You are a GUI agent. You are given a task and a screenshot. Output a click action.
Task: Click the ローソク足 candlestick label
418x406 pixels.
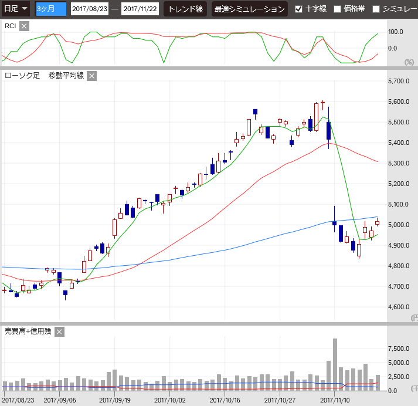22,76
